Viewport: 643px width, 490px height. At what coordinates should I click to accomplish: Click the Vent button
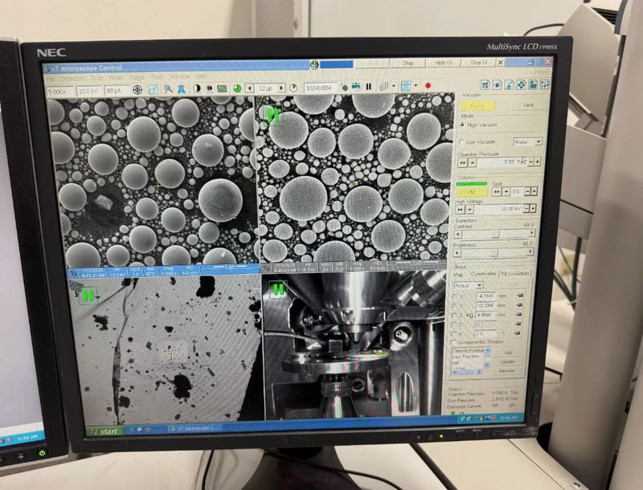[528, 105]
